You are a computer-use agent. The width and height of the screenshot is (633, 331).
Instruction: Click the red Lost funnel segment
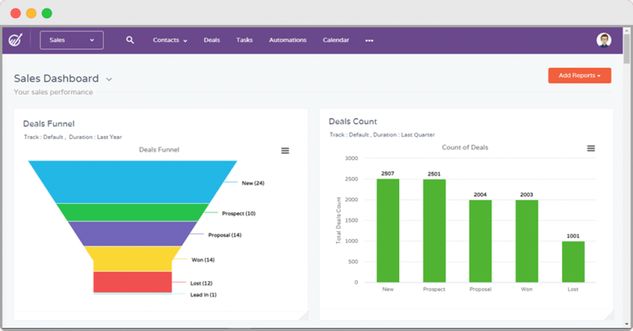tap(132, 282)
